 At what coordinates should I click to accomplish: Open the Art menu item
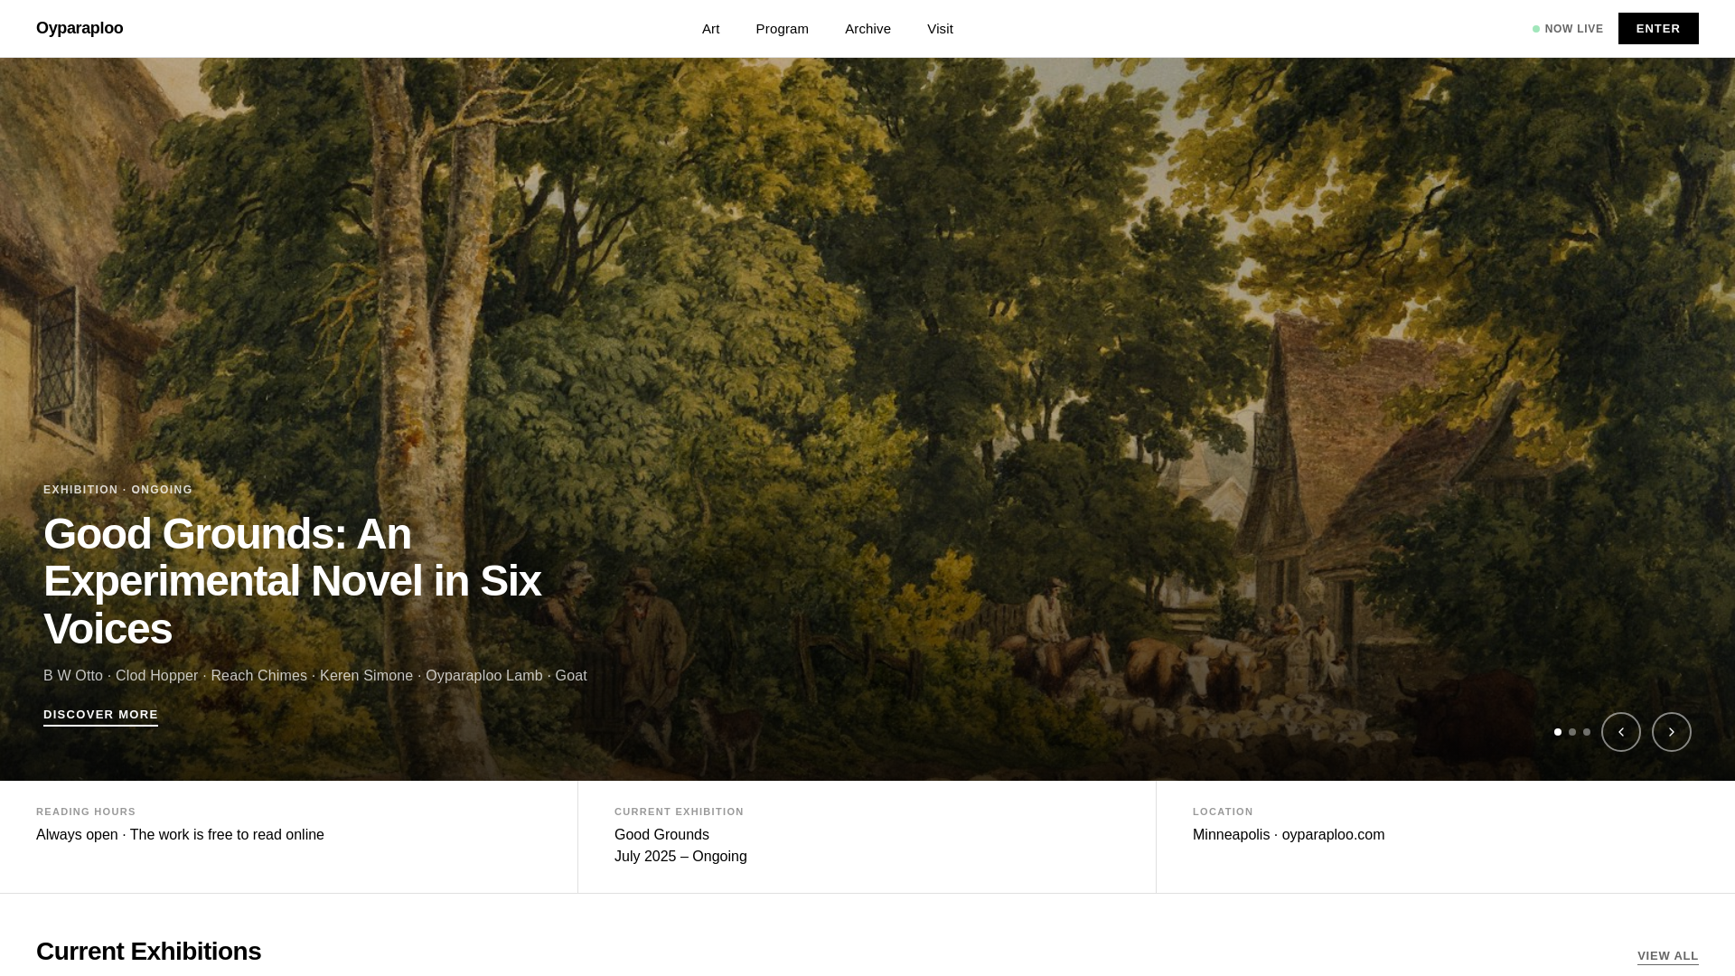(x=711, y=29)
